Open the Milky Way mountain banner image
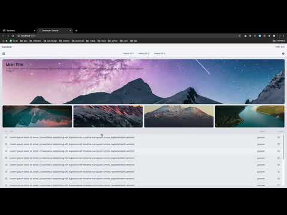The image size is (287, 215). point(143,82)
